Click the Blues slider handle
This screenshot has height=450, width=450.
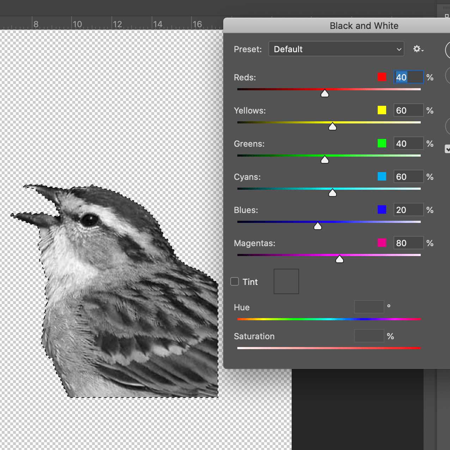tap(318, 226)
